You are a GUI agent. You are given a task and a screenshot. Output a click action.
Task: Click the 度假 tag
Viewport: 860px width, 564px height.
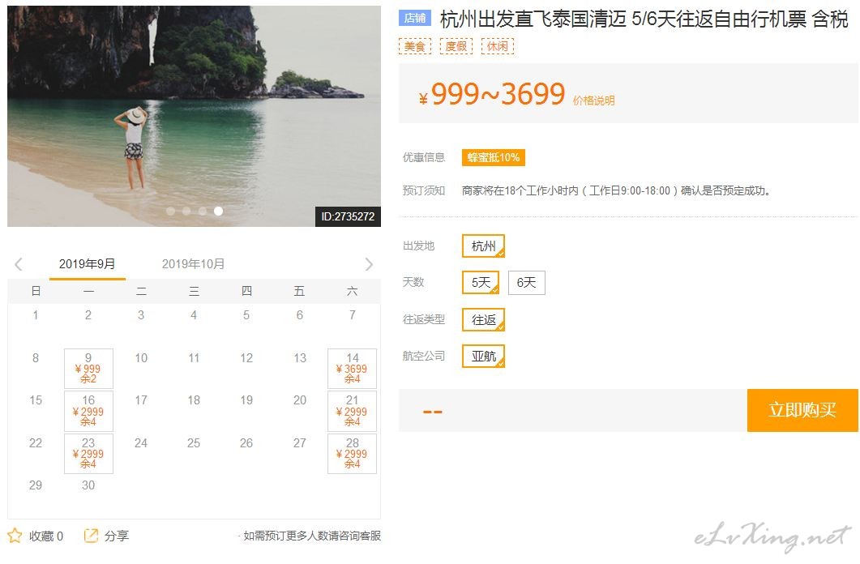(456, 46)
